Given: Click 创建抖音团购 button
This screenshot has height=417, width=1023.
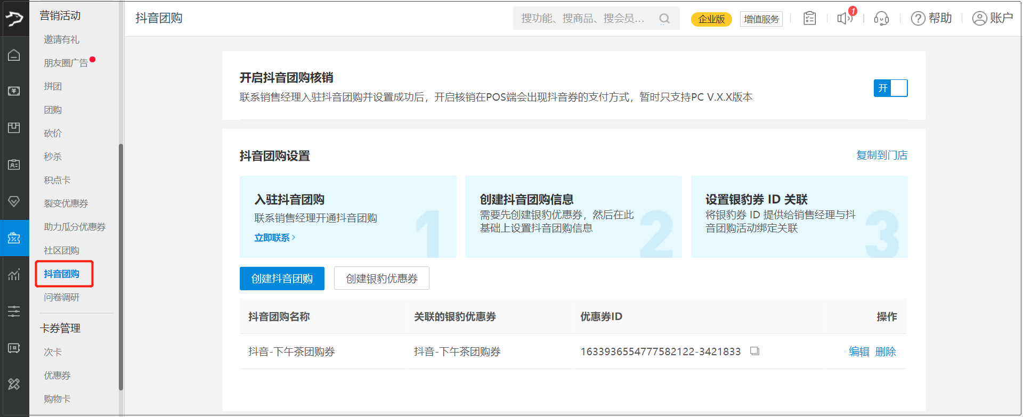Looking at the screenshot, I should tap(282, 279).
